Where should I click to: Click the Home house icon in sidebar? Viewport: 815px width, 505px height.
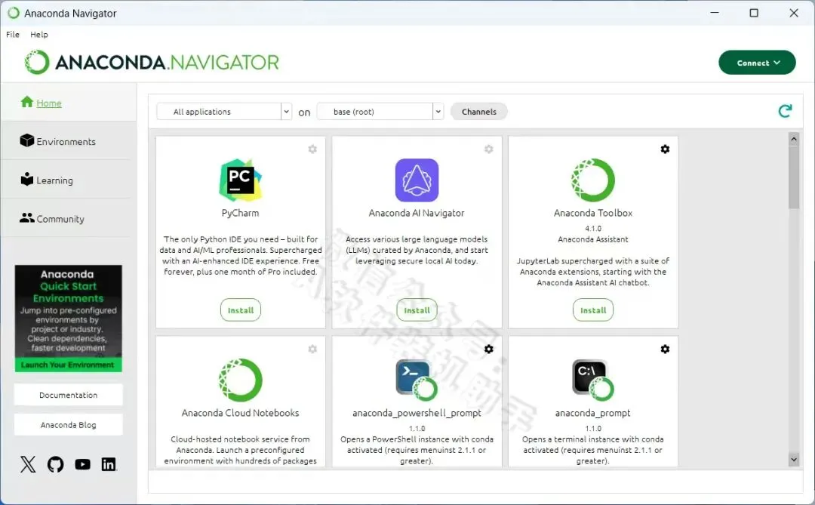click(x=27, y=102)
